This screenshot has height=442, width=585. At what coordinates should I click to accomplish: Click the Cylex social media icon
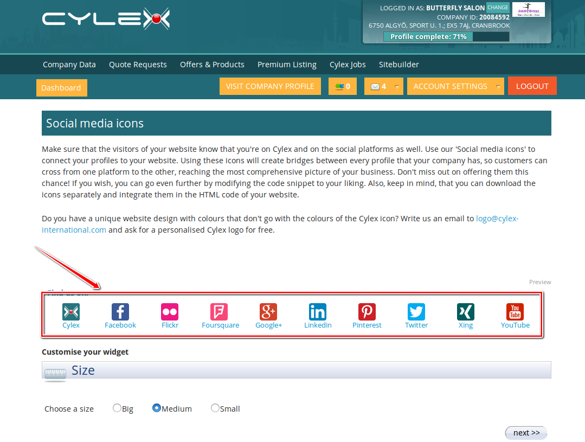click(x=71, y=311)
